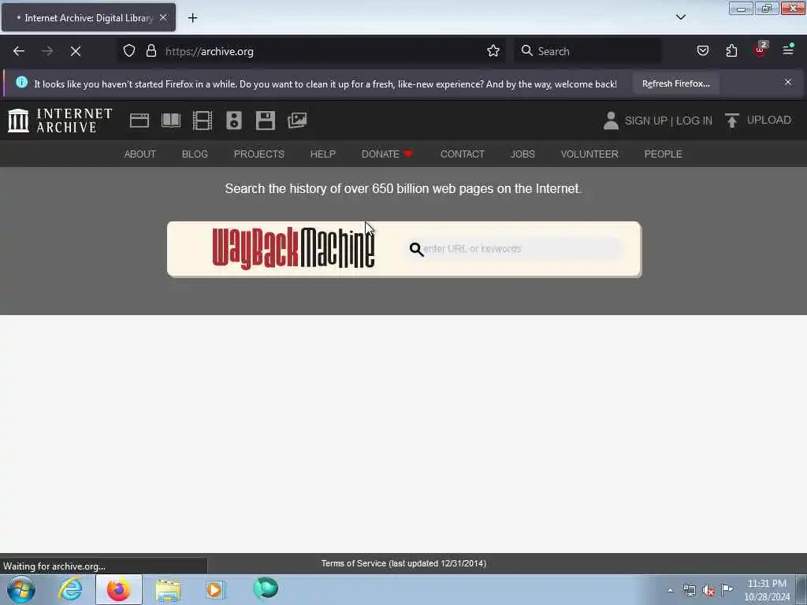Focus the Firefox Search box
Image resolution: width=807 pixels, height=605 pixels.
(x=588, y=51)
